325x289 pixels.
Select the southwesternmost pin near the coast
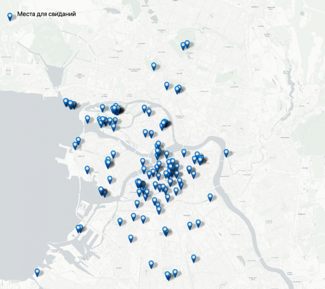[38, 272]
